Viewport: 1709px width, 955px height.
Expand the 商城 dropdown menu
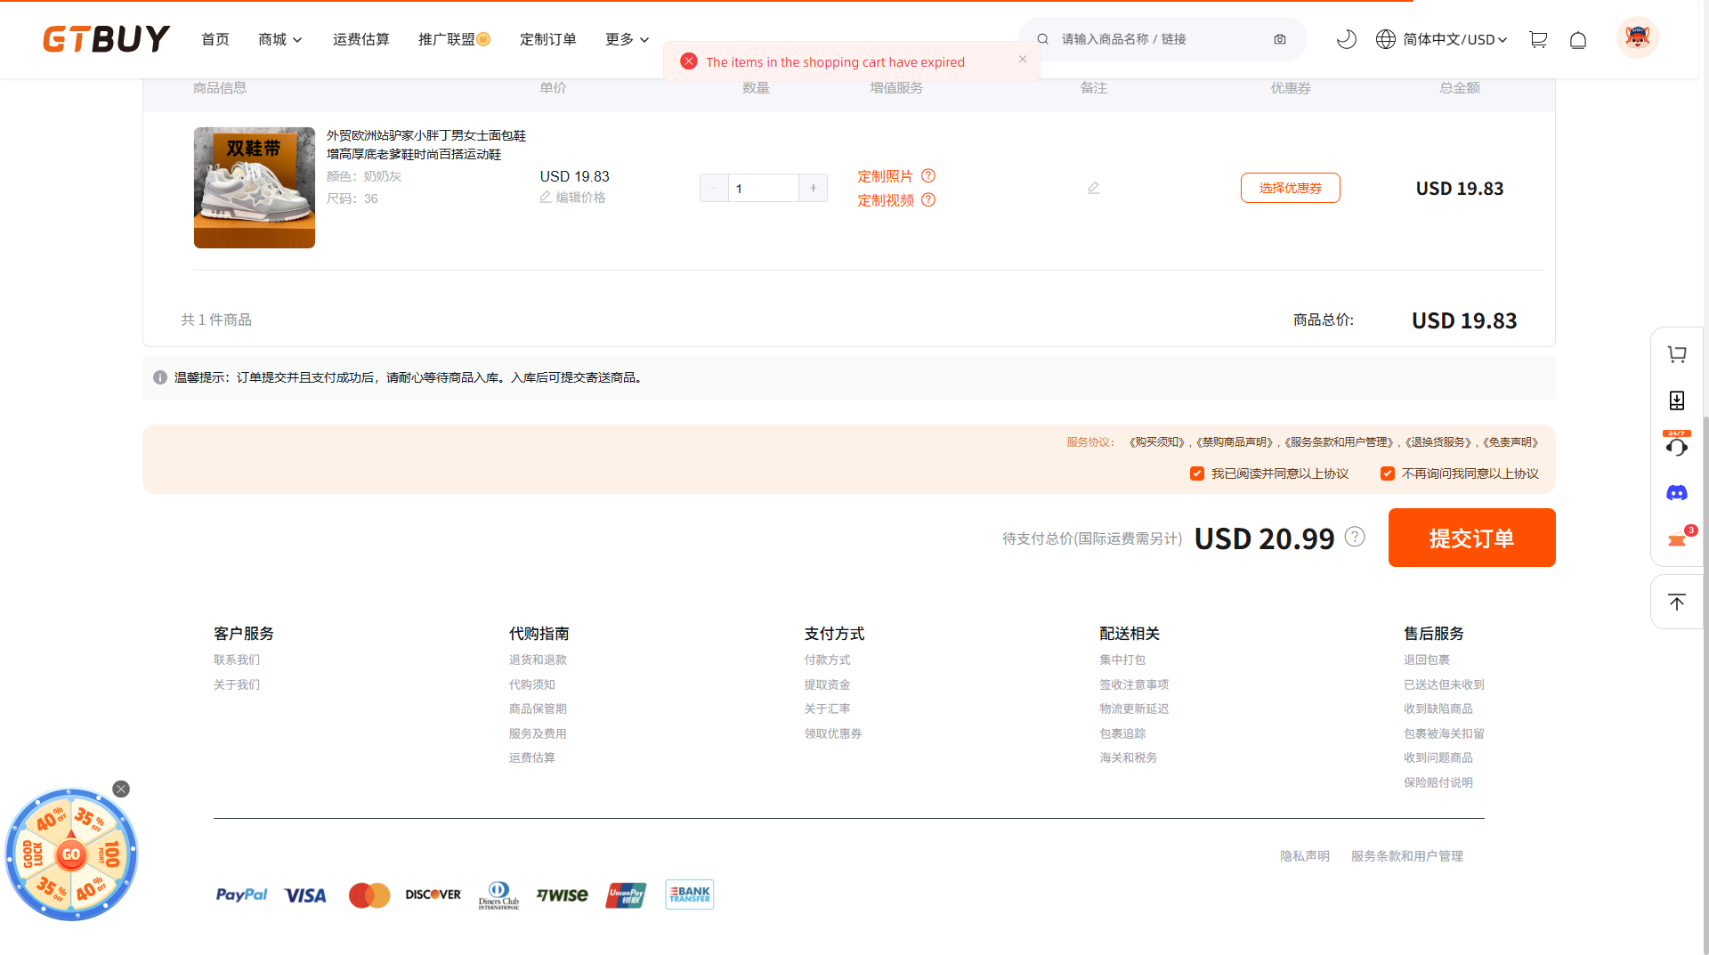click(280, 39)
